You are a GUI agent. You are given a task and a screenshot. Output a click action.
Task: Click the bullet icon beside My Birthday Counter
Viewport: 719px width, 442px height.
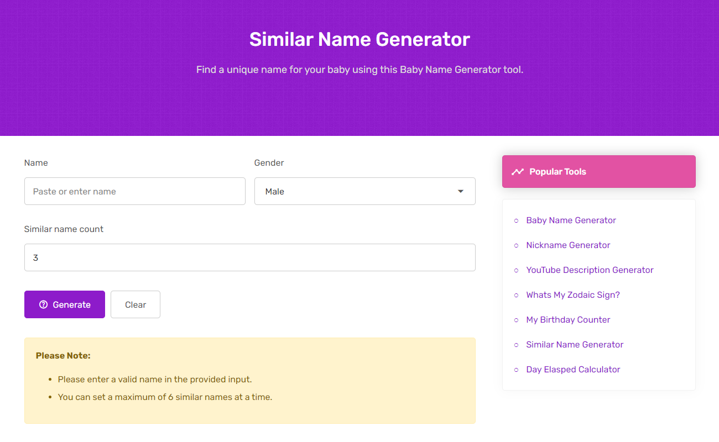[516, 319]
